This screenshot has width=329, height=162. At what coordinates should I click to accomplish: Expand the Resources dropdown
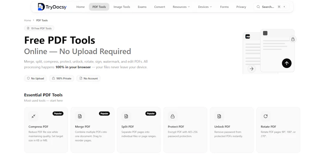181,7
